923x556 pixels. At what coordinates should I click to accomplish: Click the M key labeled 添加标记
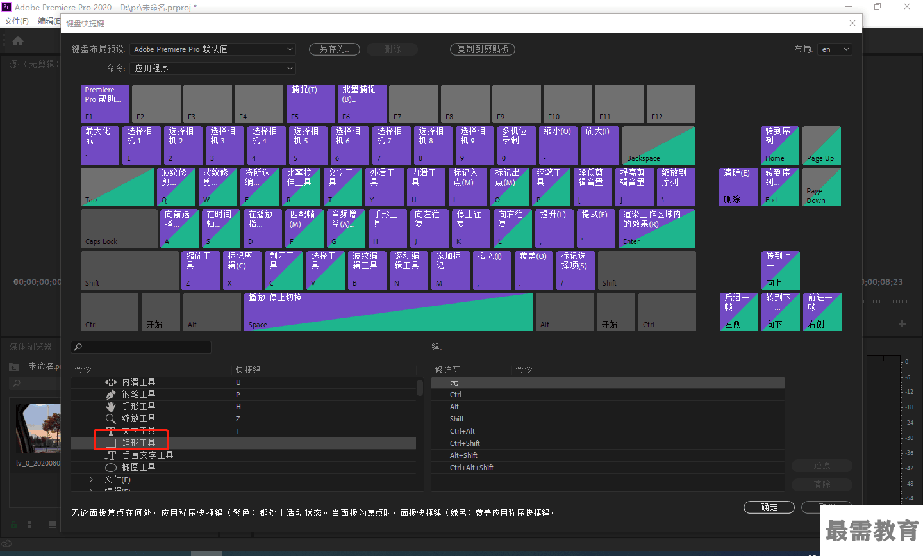451,270
